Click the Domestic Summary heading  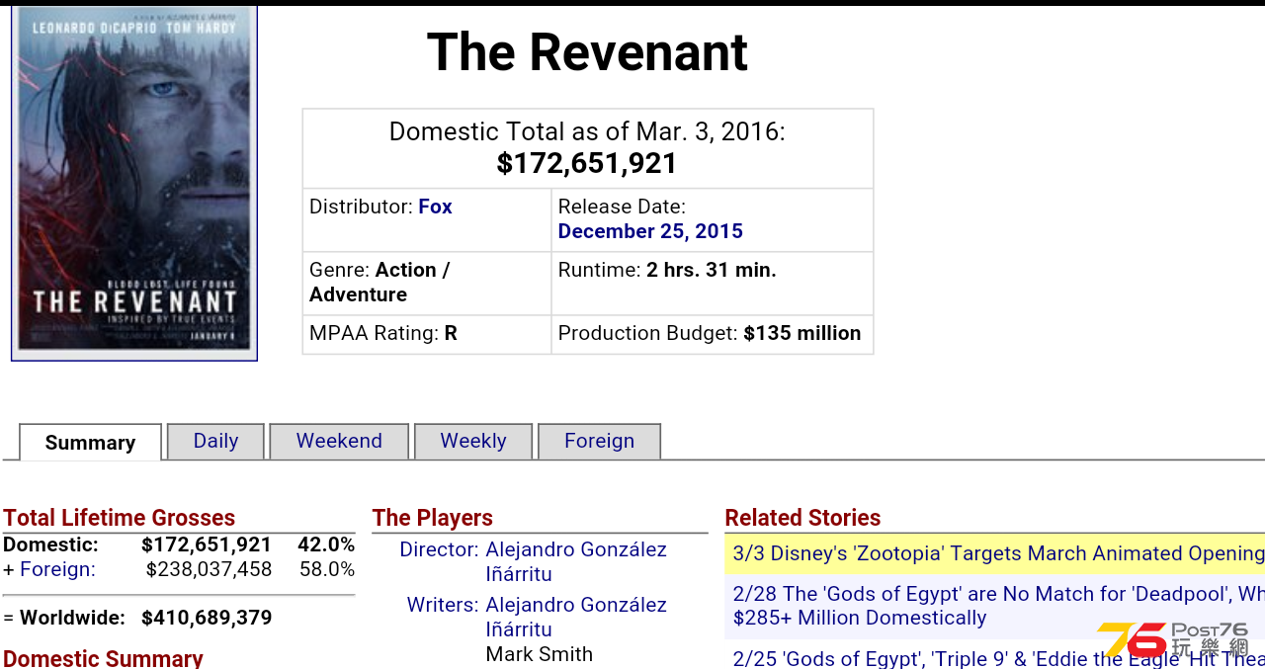103,658
